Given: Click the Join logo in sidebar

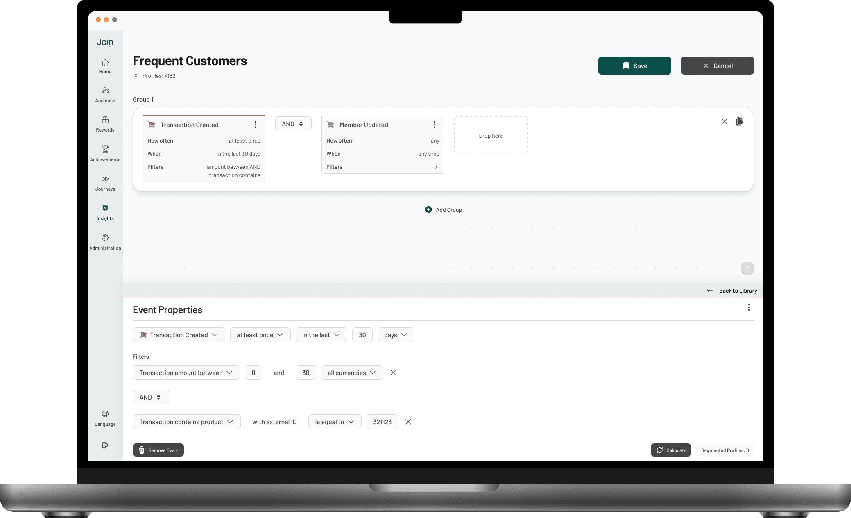Looking at the screenshot, I should coord(105,42).
